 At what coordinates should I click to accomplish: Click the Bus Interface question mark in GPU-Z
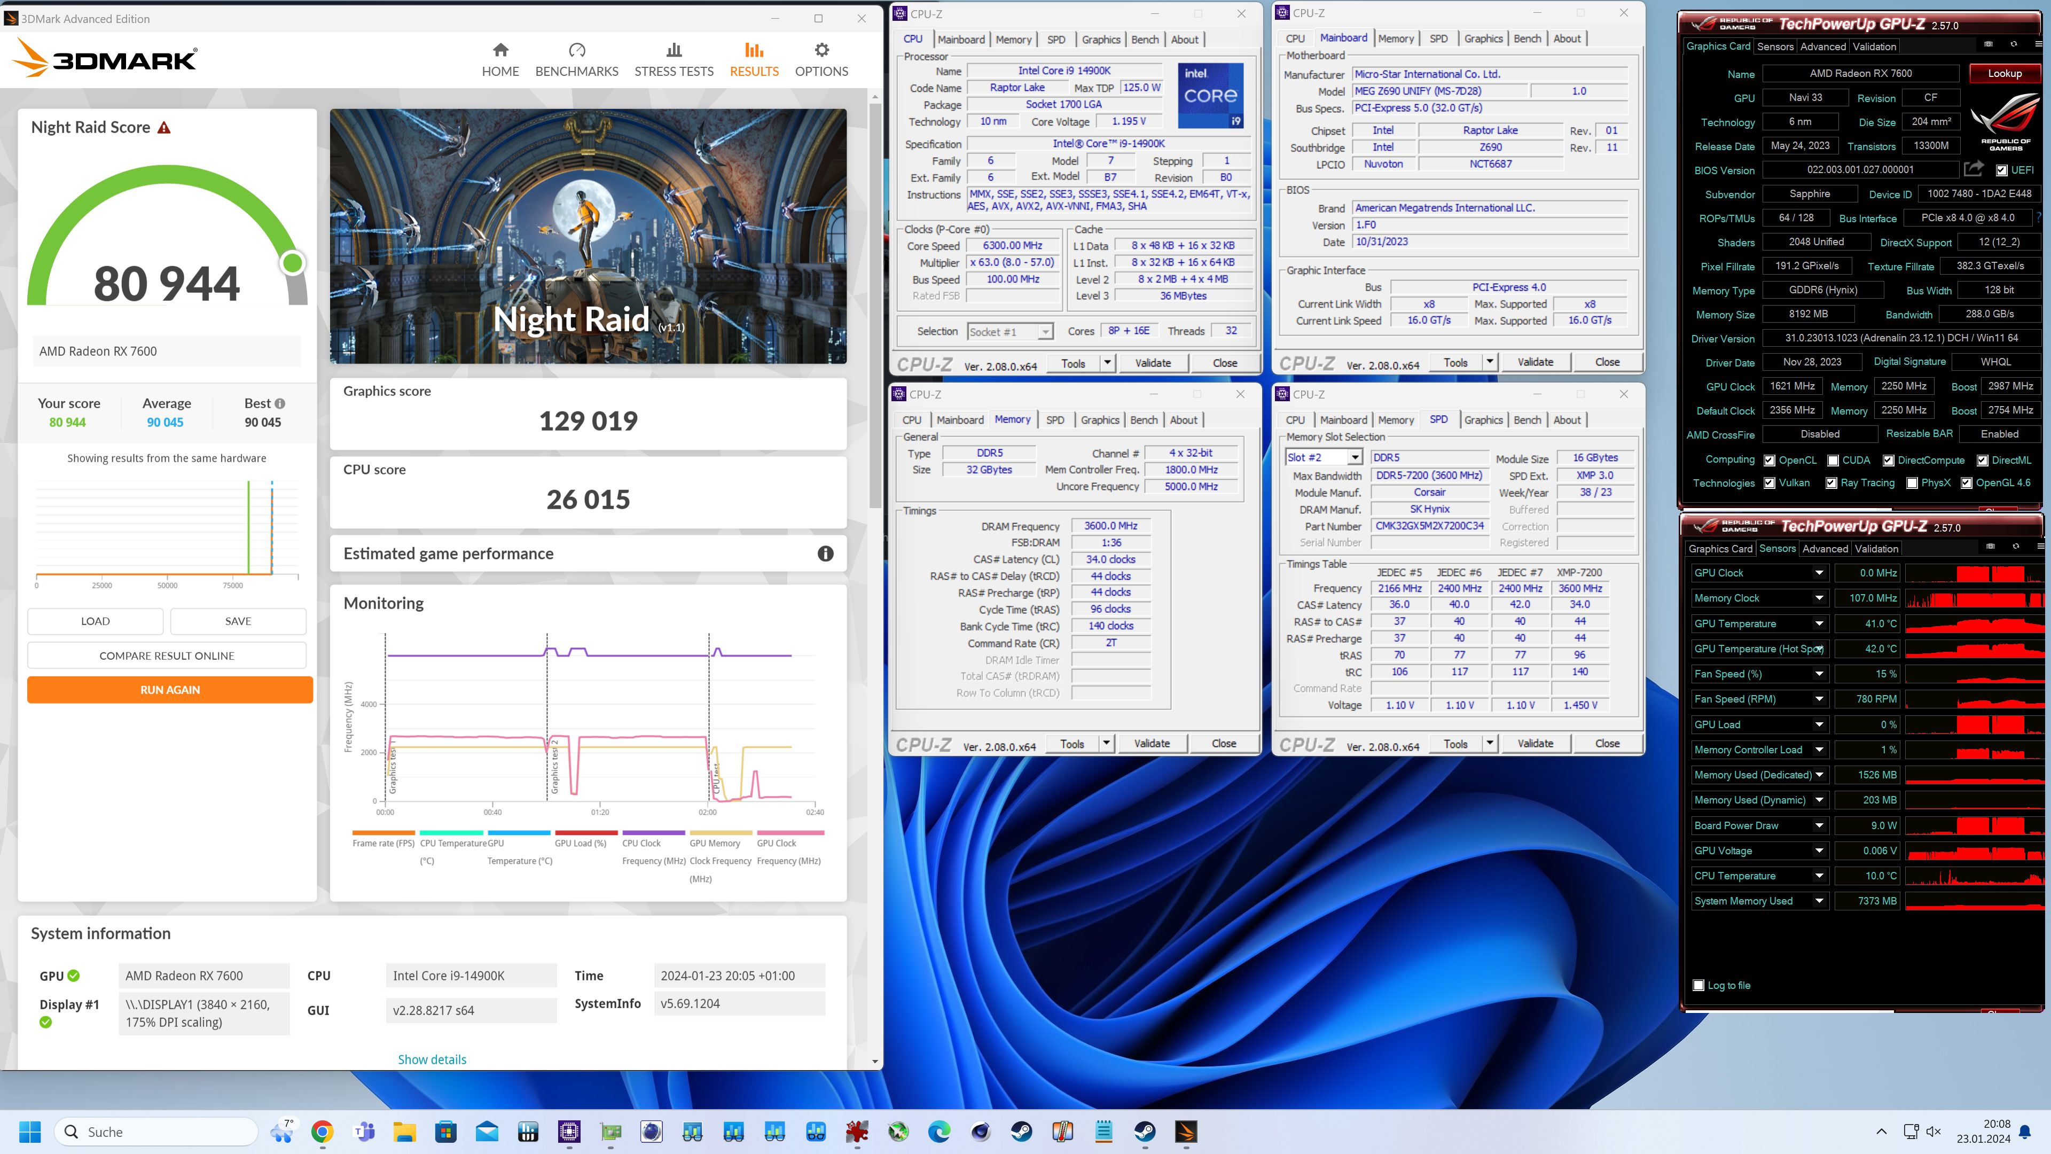(x=2038, y=217)
